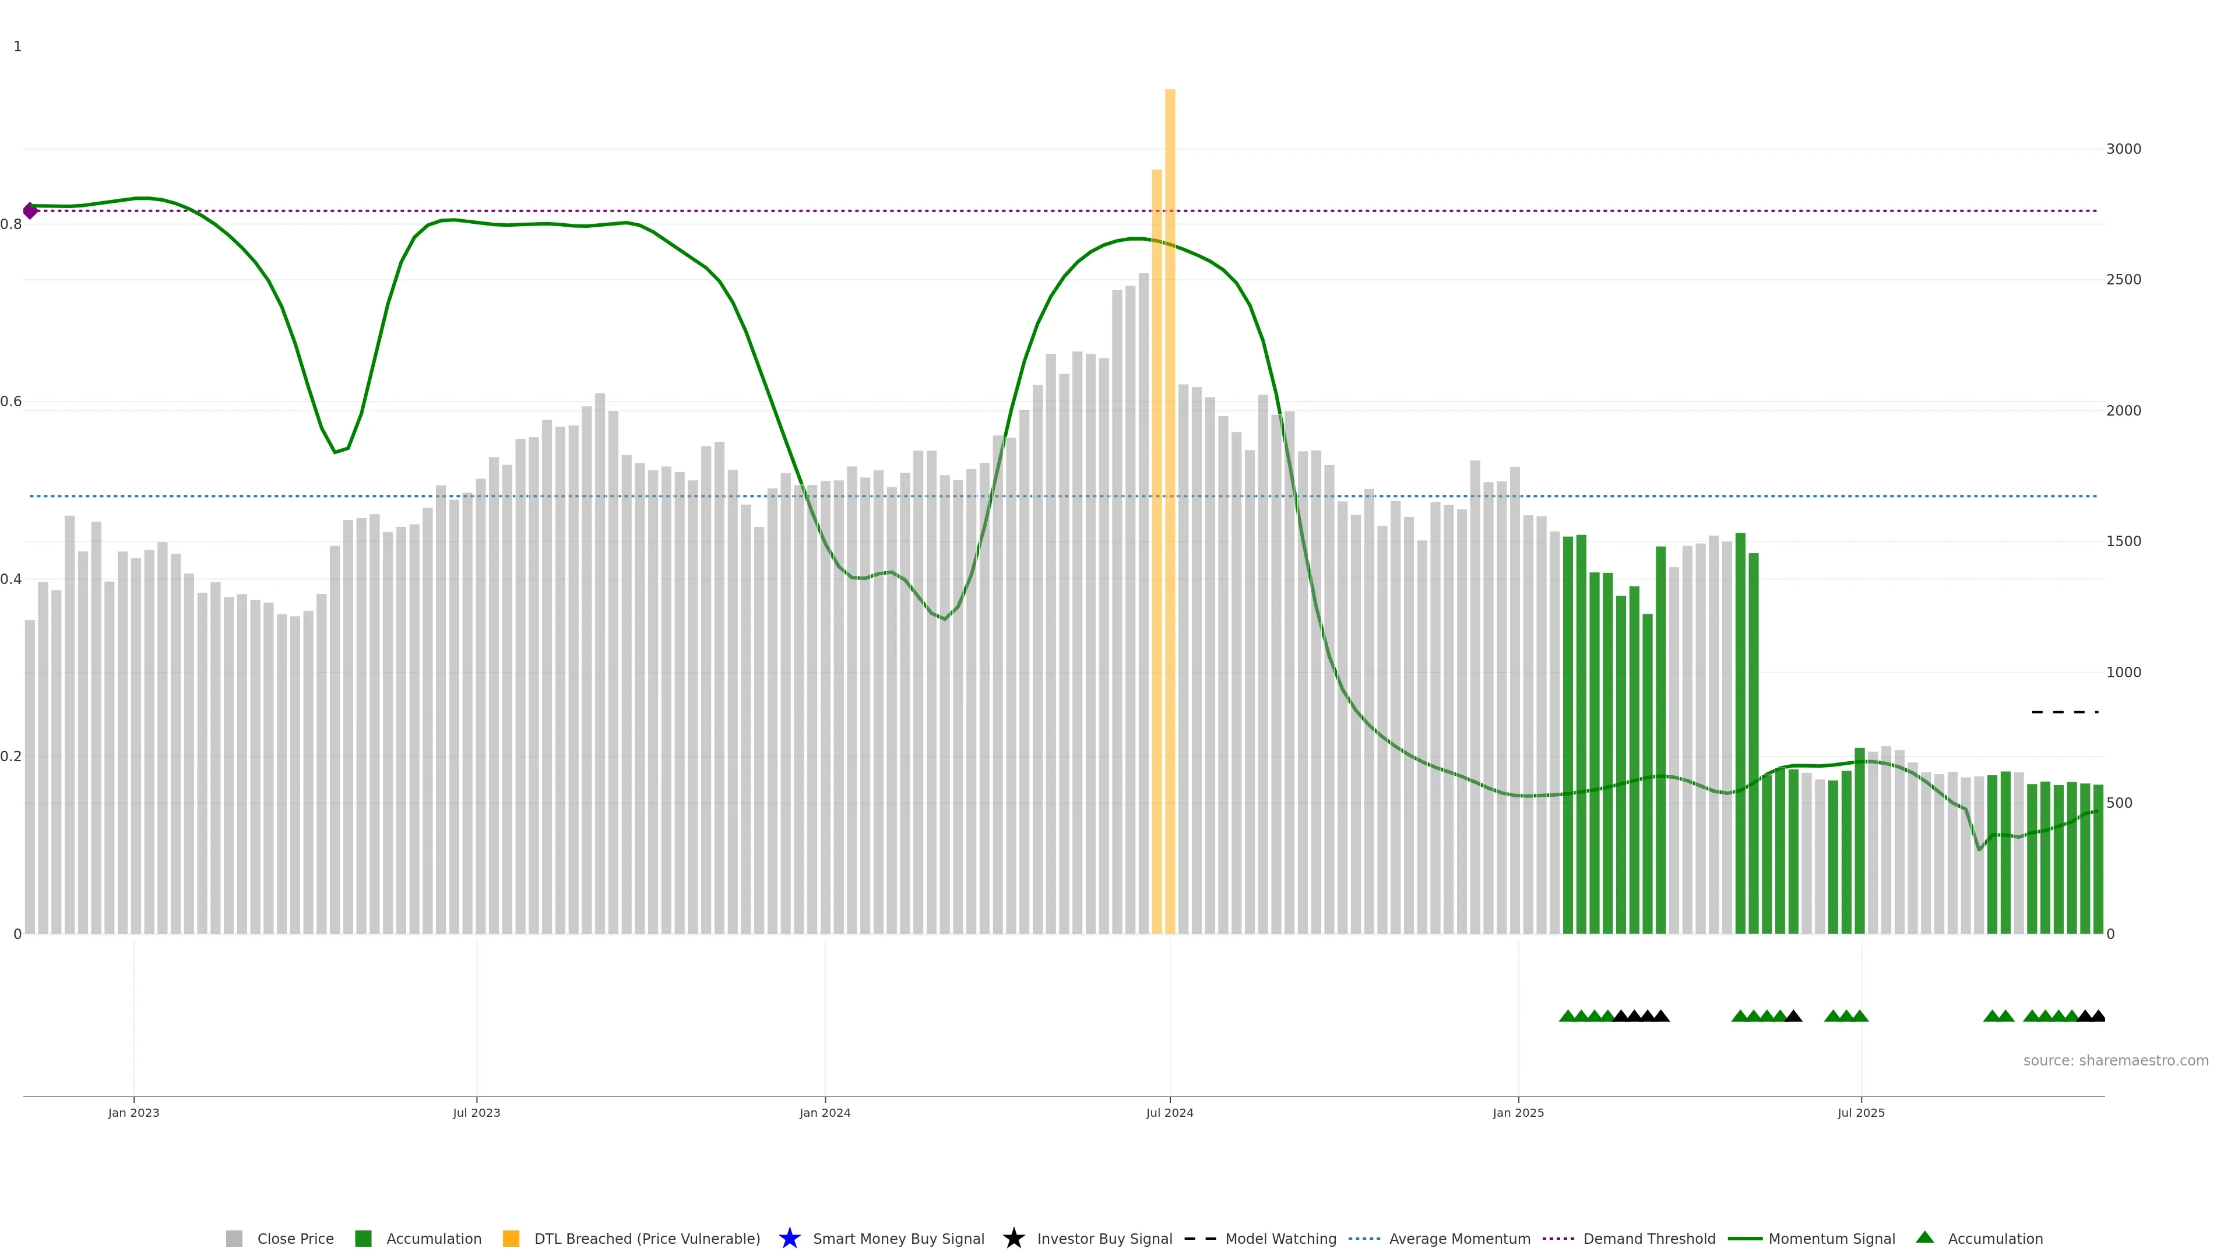
Task: Click the purple Demand Threshold legend line
Action: [x=1558, y=1238]
